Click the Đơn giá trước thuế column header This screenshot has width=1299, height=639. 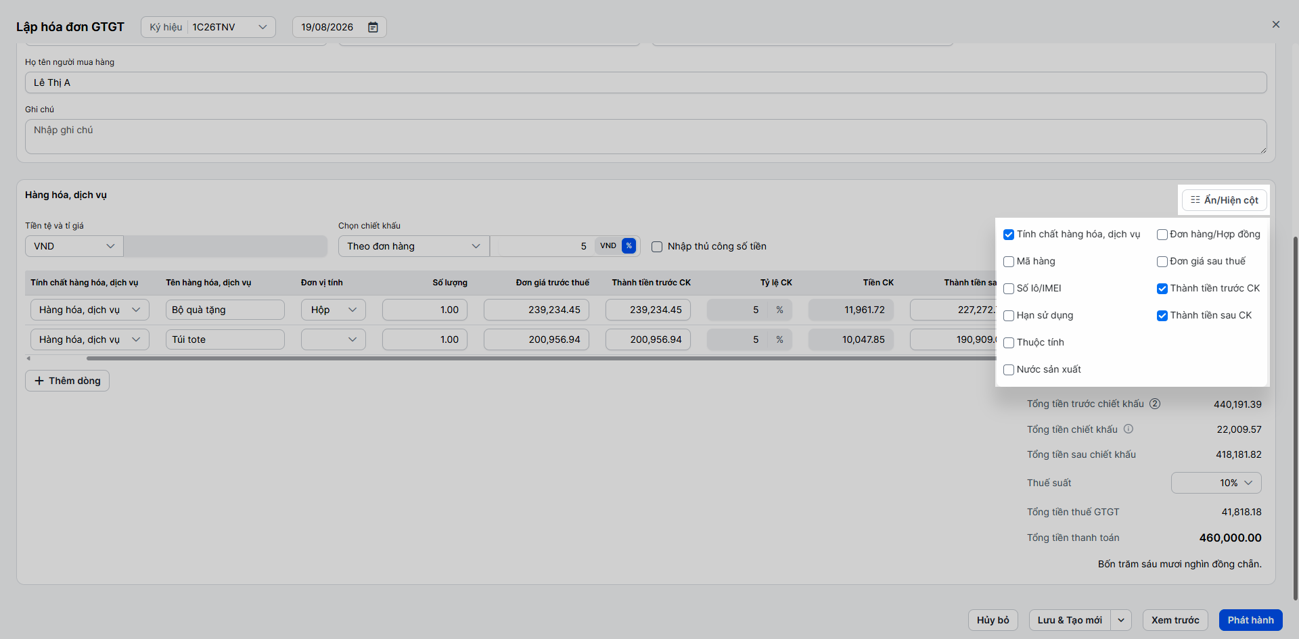click(552, 283)
